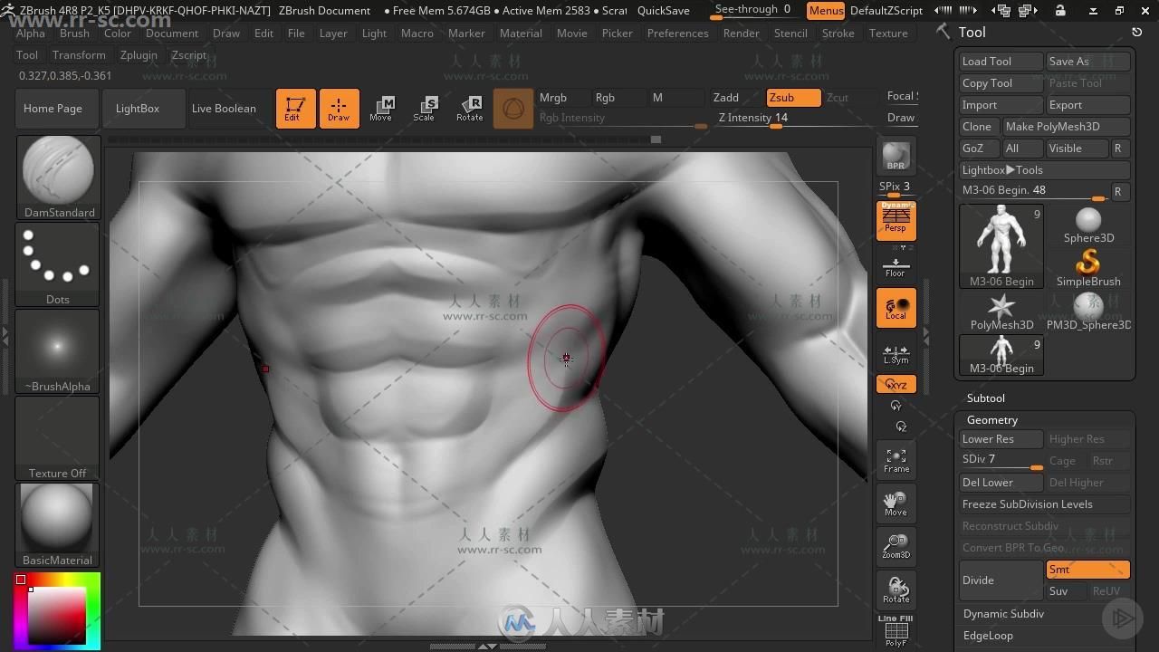This screenshot has width=1159, height=652.
Task: Expand Lightbox Tools list
Action: (1044, 170)
